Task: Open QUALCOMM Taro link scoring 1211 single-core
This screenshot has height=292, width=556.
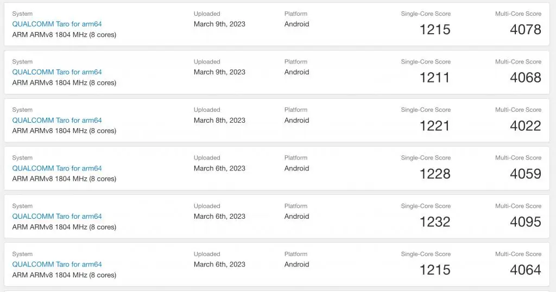Action: point(56,72)
